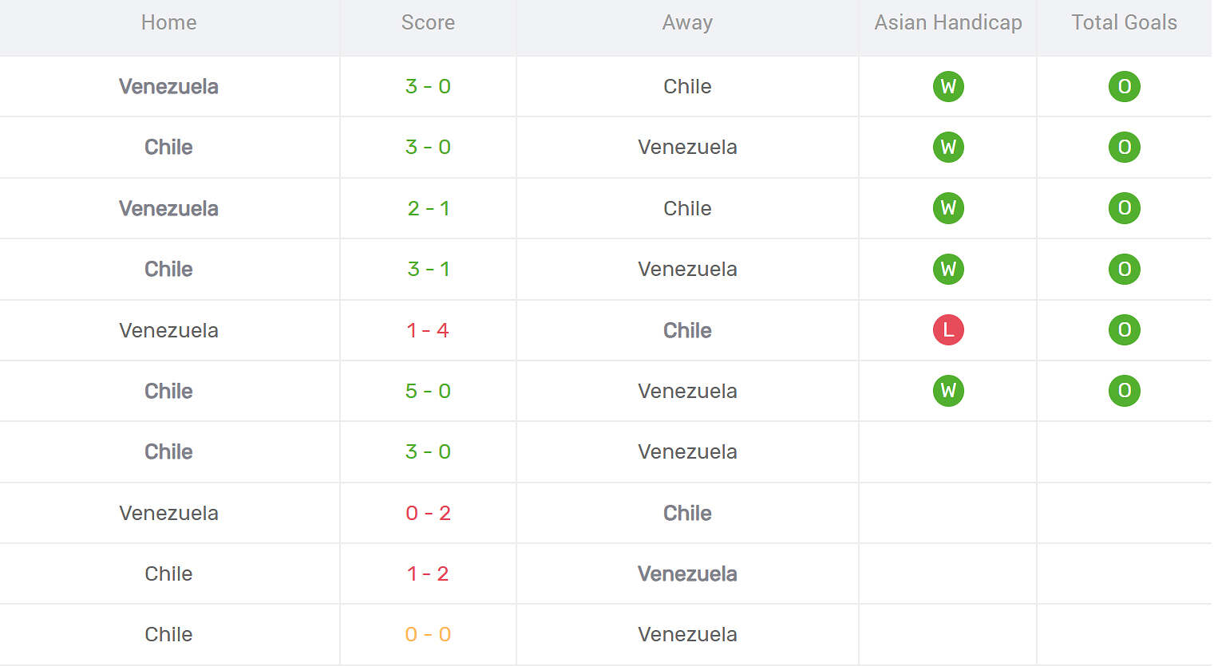Click the W badge in the top Venezuela home row
The image size is (1214, 666).
pyautogui.click(x=948, y=86)
